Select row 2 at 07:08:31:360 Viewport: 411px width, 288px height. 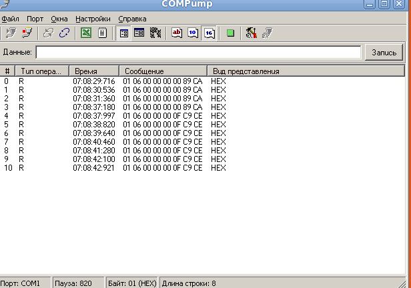[202, 99]
